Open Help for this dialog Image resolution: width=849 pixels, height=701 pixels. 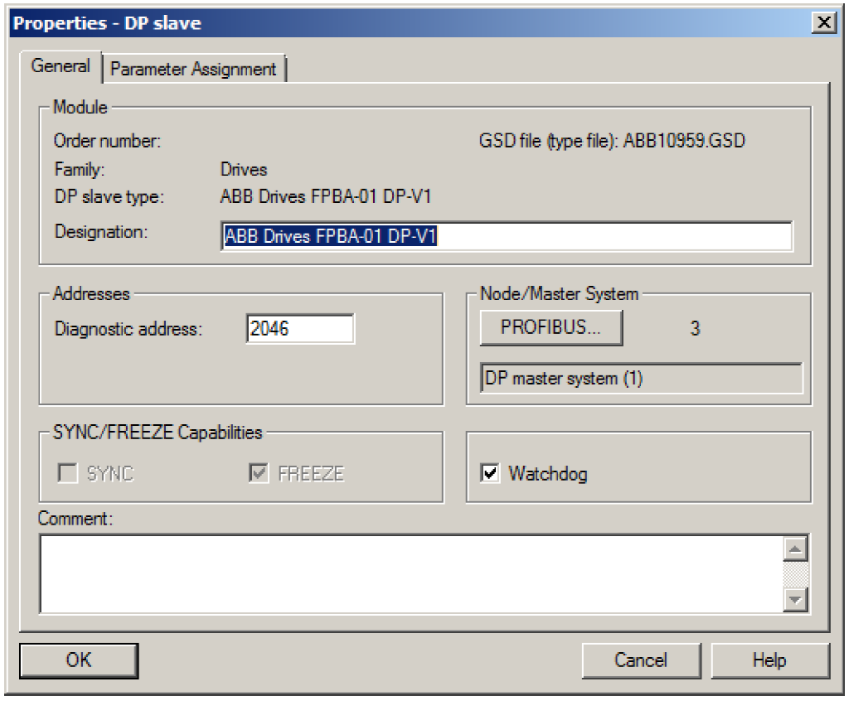click(769, 660)
